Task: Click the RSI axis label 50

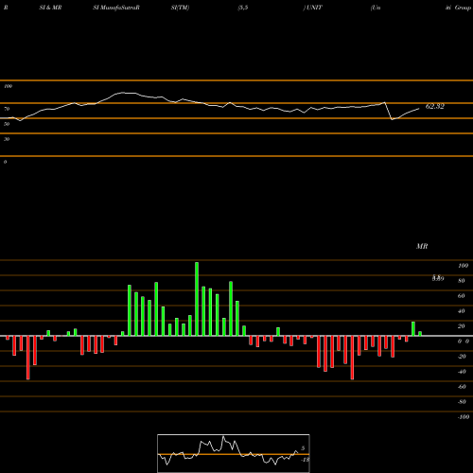Action: click(7, 124)
